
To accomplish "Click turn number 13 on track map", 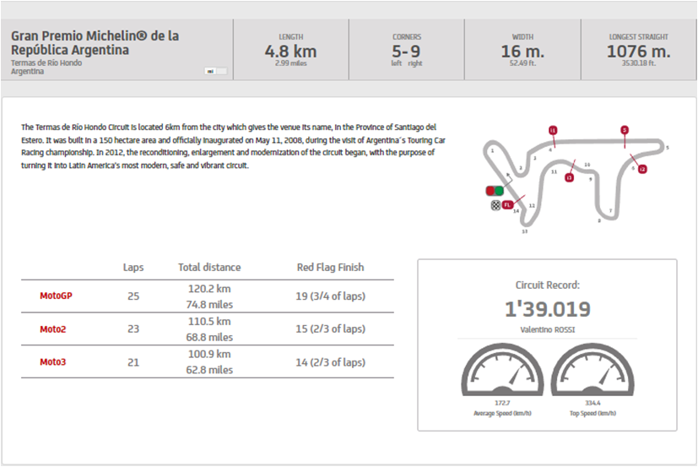I will [525, 231].
